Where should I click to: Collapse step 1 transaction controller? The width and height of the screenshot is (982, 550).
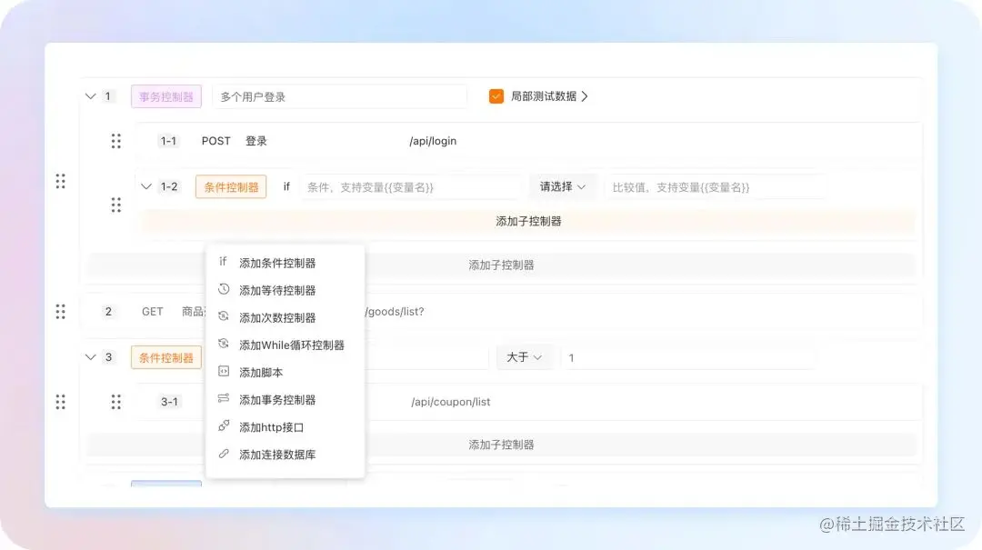[x=90, y=96]
